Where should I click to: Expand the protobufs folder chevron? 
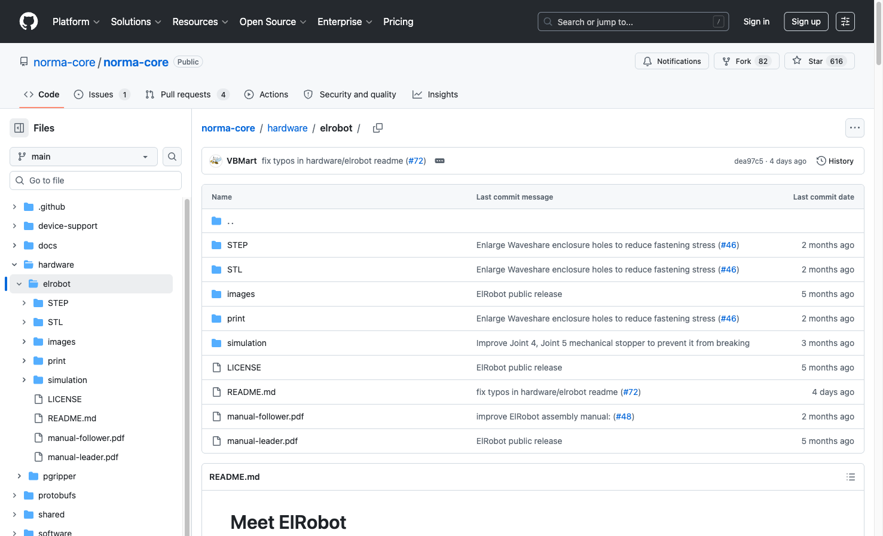[x=14, y=495]
